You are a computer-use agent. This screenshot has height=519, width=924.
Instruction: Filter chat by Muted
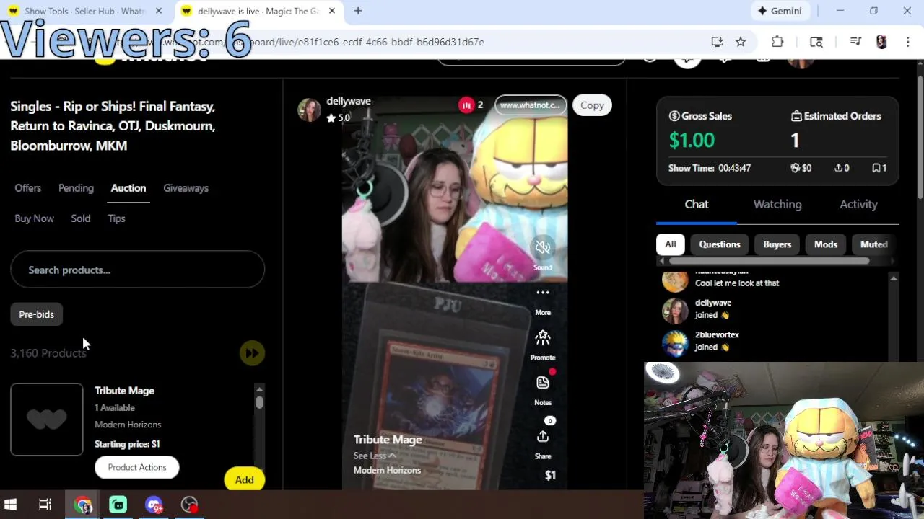click(x=873, y=244)
